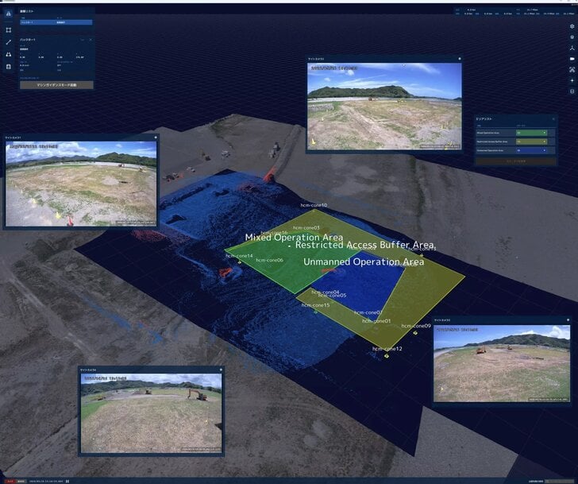Open Restricted Access Buffer Area yellow color dropdown

(531, 141)
